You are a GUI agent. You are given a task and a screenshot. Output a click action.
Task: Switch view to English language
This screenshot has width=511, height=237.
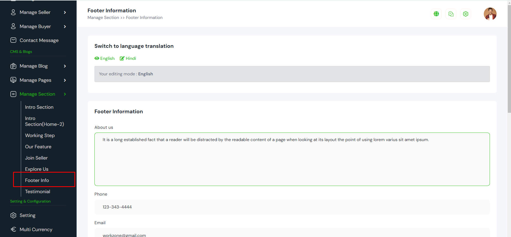105,59
